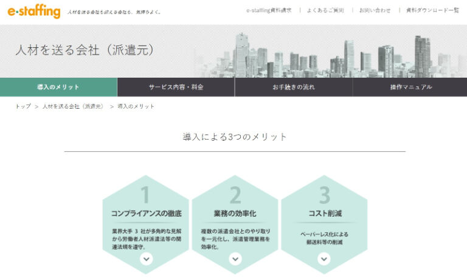Select the コスト削減 heading

(x=325, y=214)
